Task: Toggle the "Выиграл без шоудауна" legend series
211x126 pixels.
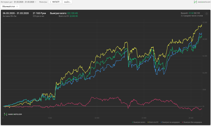Action: 192,122
